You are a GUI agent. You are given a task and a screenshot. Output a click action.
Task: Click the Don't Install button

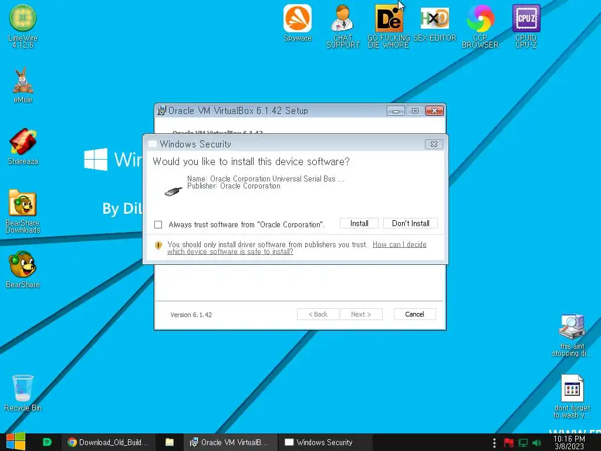pyautogui.click(x=410, y=223)
